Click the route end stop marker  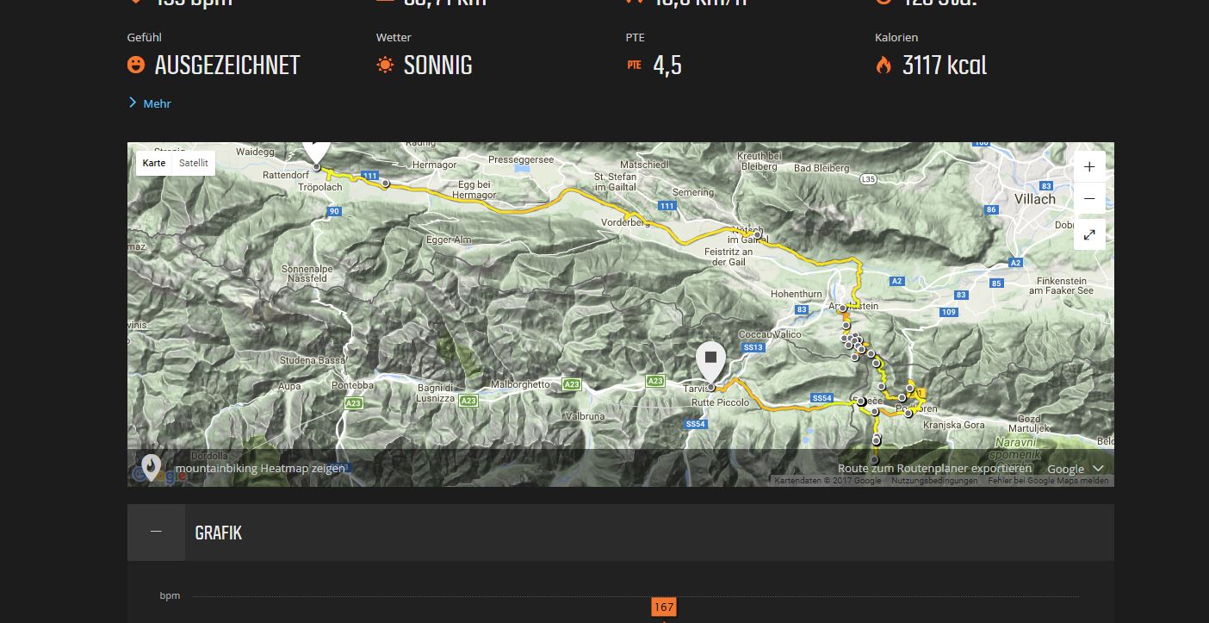(x=711, y=362)
